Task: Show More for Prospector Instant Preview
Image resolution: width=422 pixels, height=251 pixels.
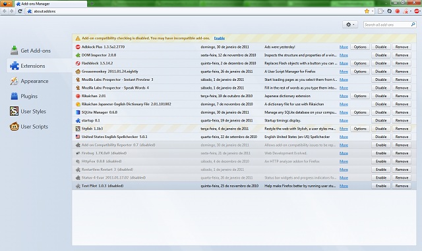Action: 344,80
